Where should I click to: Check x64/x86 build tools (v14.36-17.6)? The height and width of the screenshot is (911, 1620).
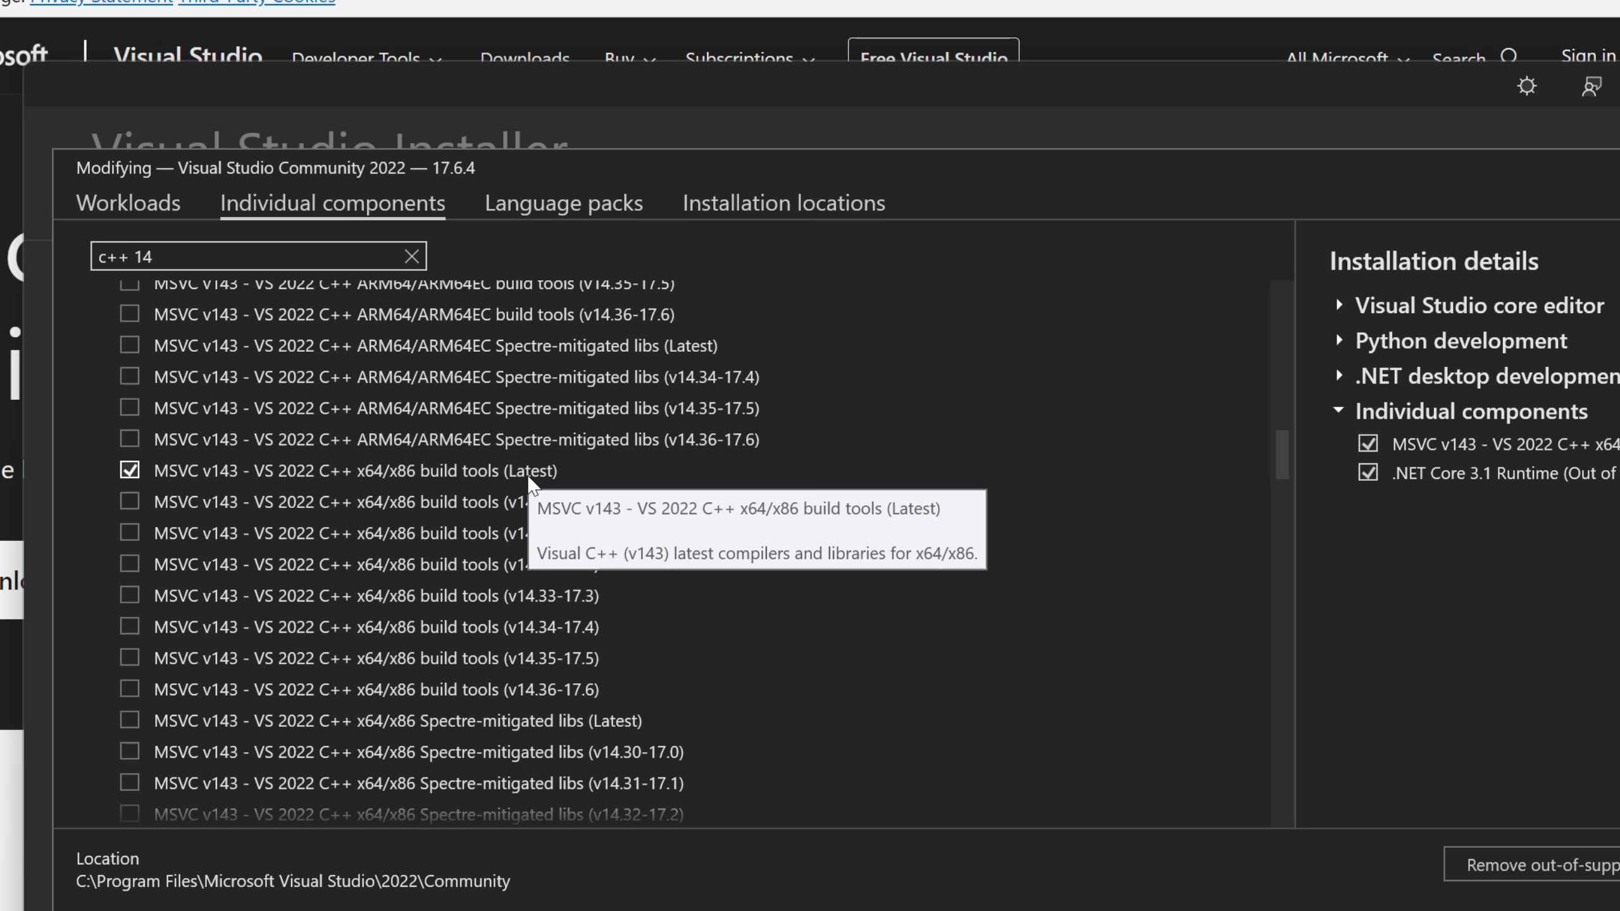(130, 688)
